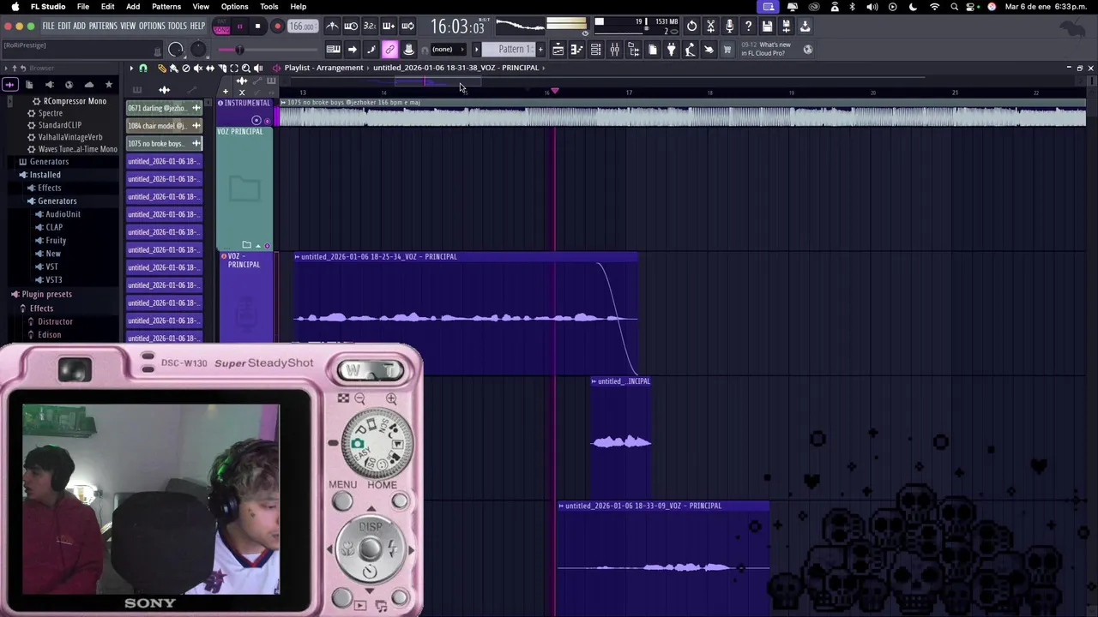1098x617 pixels.
Task: Collapse the Effects folder under Plugin presets
Action: point(41,308)
